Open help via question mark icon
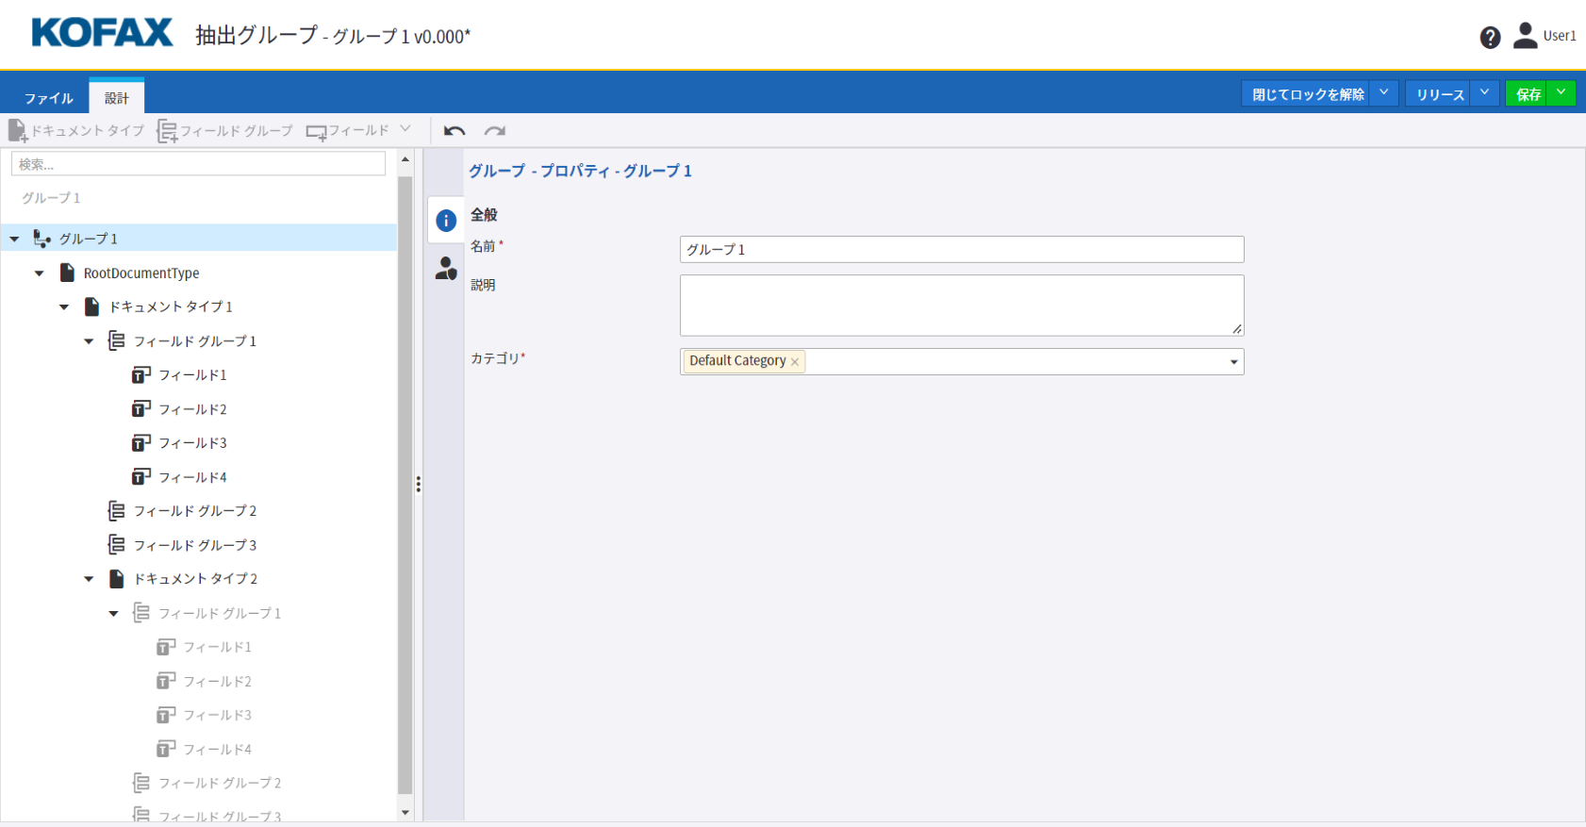This screenshot has height=827, width=1586. click(1490, 38)
